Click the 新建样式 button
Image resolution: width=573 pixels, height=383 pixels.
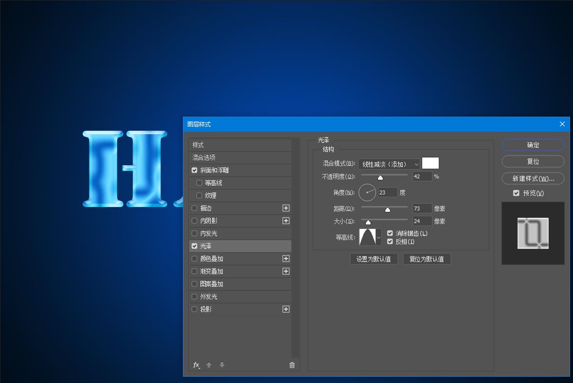(x=533, y=178)
